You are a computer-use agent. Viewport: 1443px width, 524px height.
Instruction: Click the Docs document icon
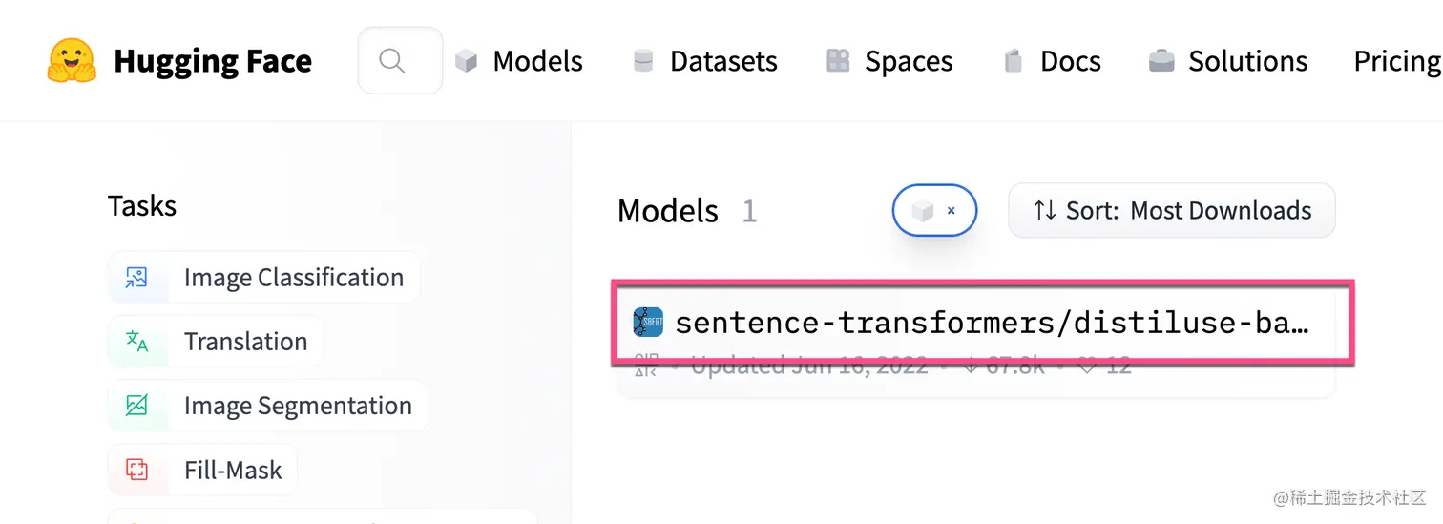(1014, 61)
